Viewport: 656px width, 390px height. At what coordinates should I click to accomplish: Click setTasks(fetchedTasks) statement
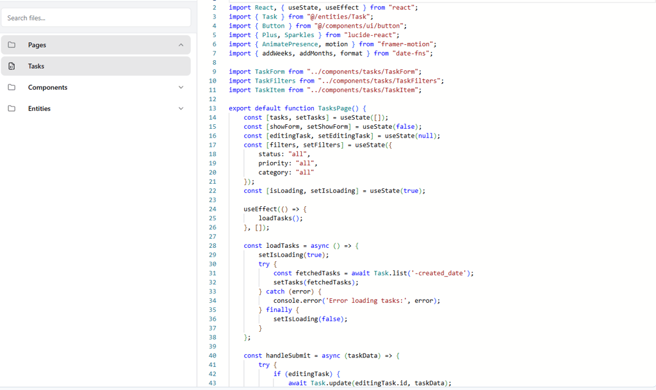pyautogui.click(x=316, y=282)
